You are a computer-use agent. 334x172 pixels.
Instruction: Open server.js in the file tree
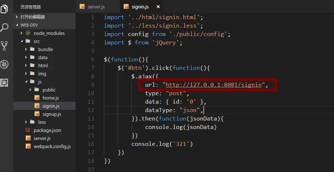click(44, 138)
